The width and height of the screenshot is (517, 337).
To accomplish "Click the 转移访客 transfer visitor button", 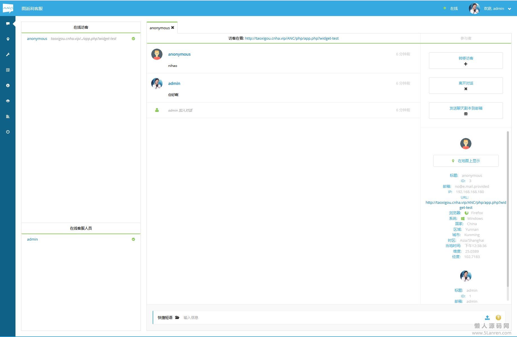I will (466, 60).
